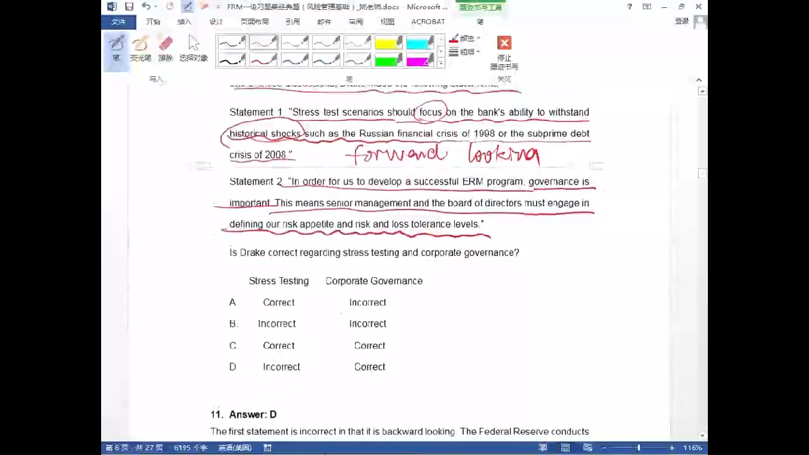The height and width of the screenshot is (455, 809).
Task: Click the 'Stress Testing' column heading
Action: (x=279, y=281)
